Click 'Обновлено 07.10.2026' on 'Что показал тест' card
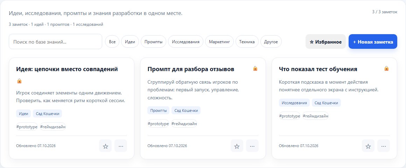The height and width of the screenshot is (168, 406). 299,146
